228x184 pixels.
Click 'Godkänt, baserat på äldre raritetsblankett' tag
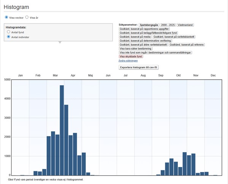click(143, 45)
